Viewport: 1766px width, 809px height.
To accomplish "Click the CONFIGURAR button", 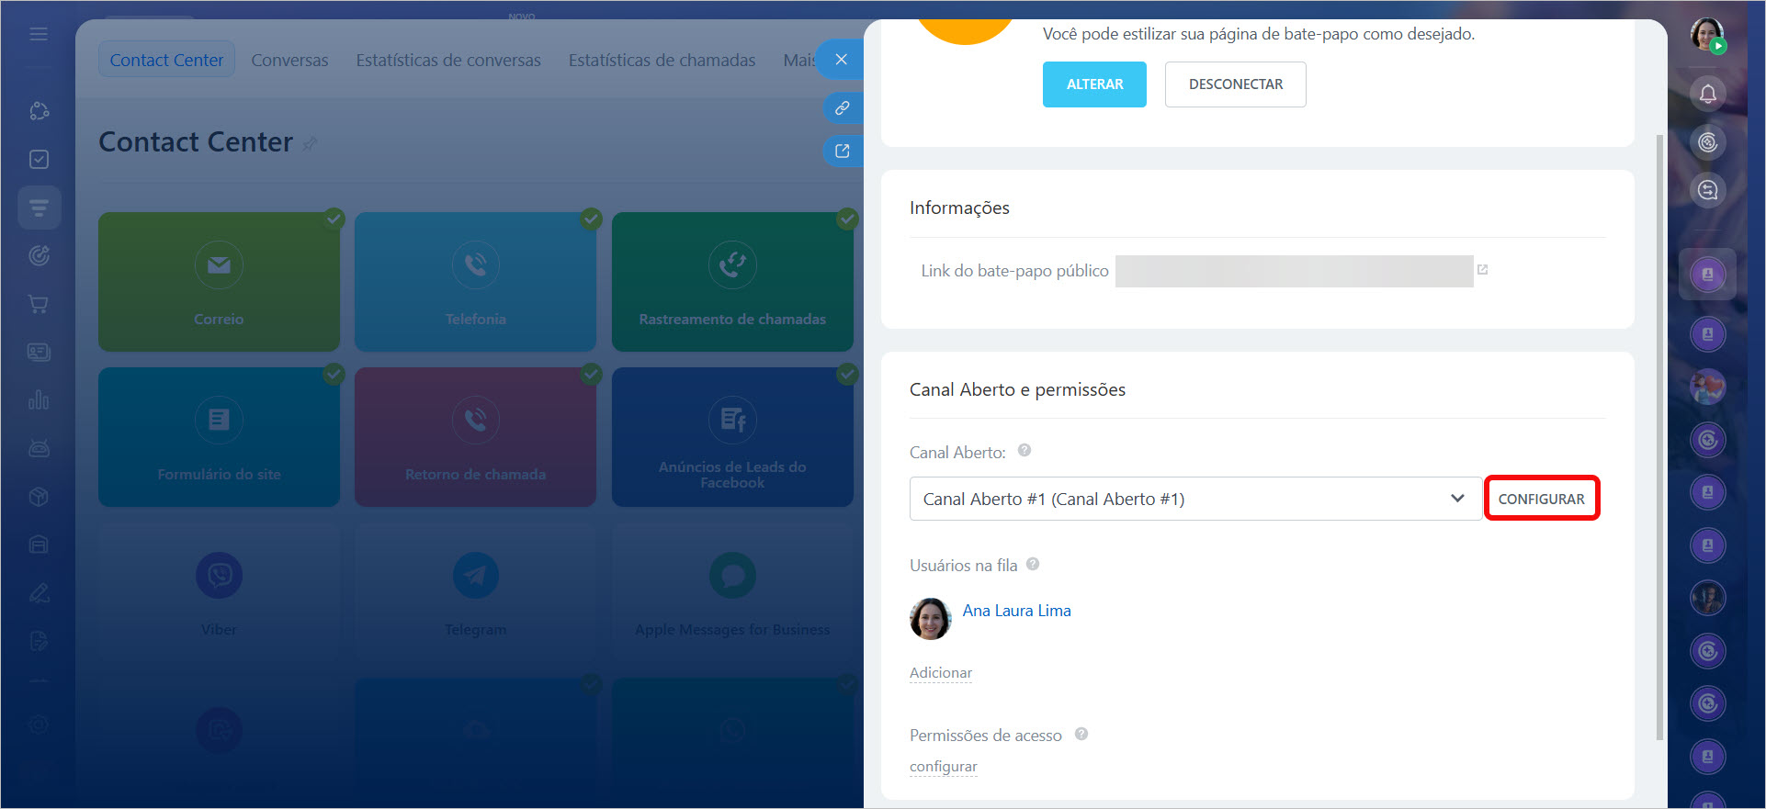I will (x=1541, y=499).
